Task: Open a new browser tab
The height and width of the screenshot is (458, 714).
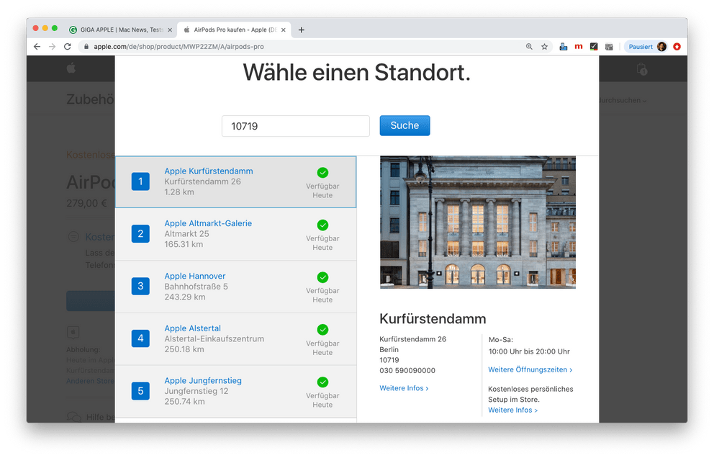Action: pyautogui.click(x=302, y=30)
